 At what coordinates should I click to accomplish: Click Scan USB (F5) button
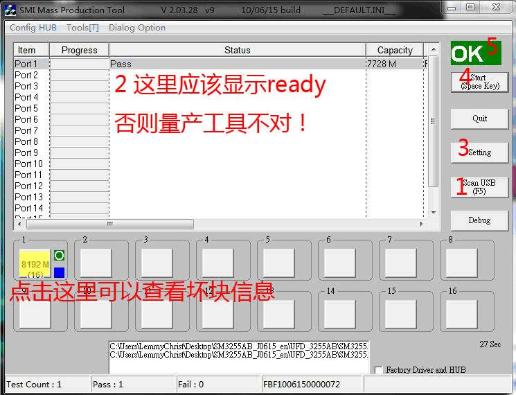(x=479, y=187)
